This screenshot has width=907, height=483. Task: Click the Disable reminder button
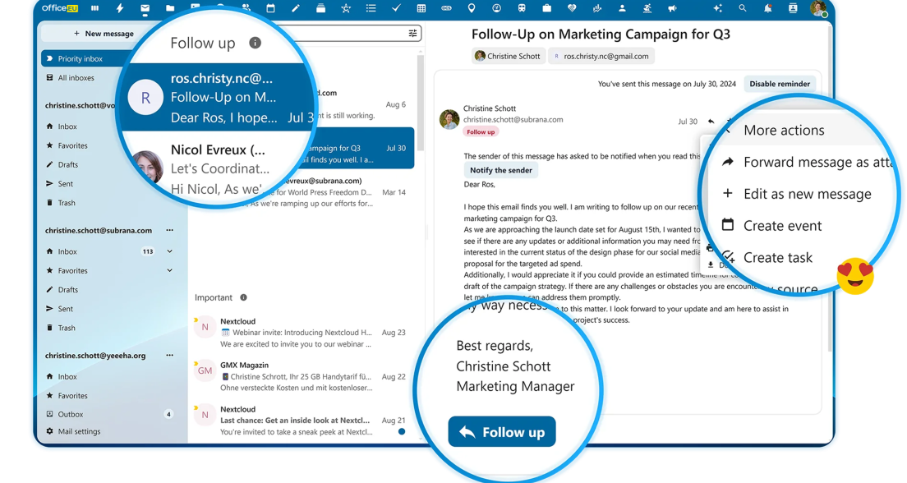click(x=779, y=84)
